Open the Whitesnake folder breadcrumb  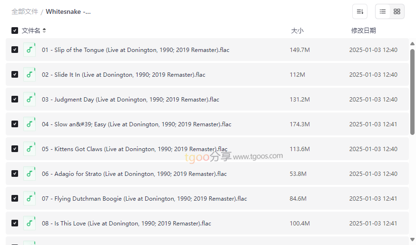pos(68,11)
